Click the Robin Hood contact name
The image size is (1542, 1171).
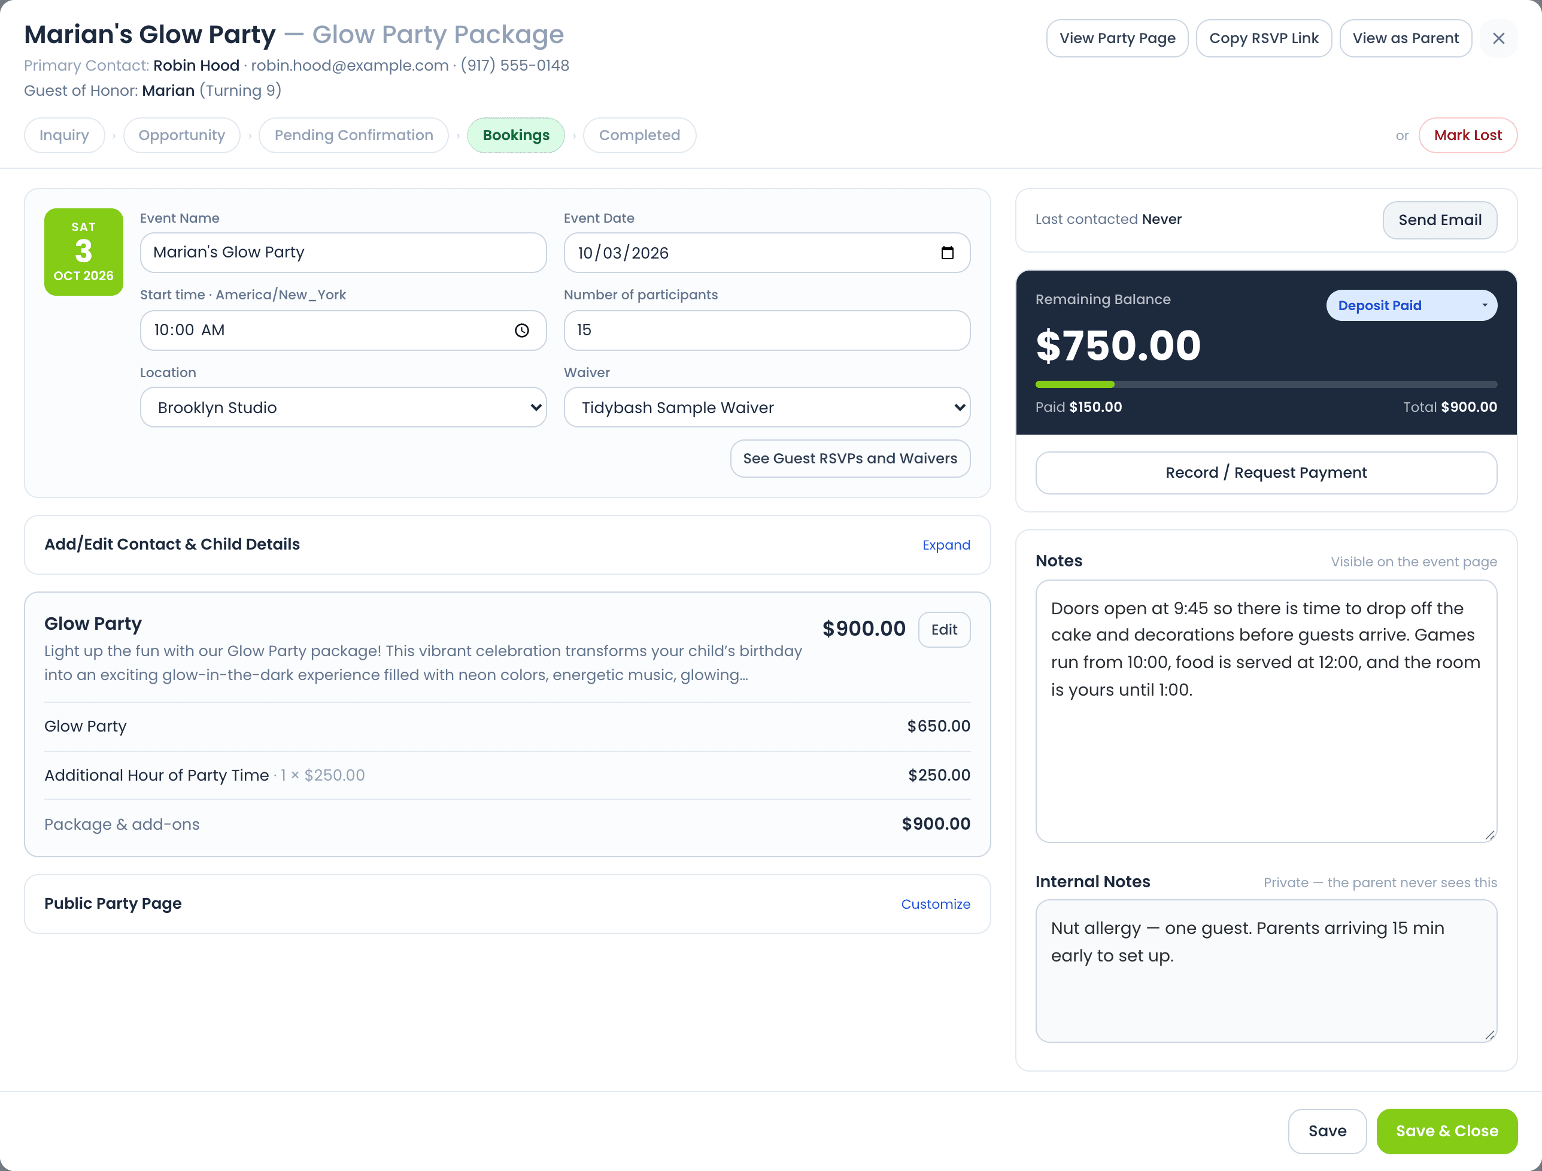[196, 65]
